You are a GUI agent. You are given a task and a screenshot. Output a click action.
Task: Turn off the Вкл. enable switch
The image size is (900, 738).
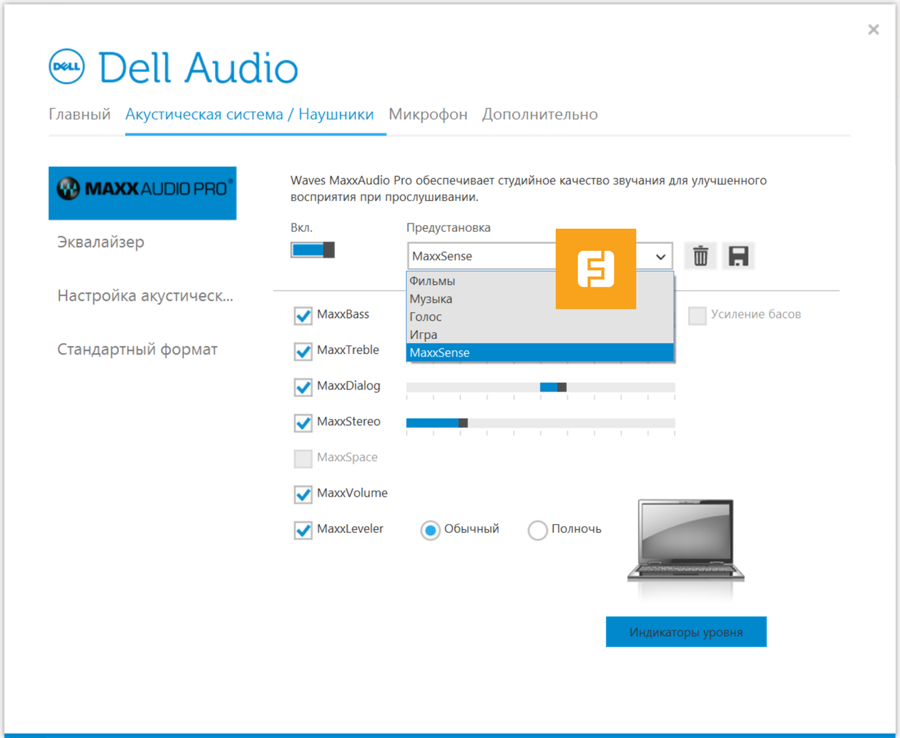point(313,250)
